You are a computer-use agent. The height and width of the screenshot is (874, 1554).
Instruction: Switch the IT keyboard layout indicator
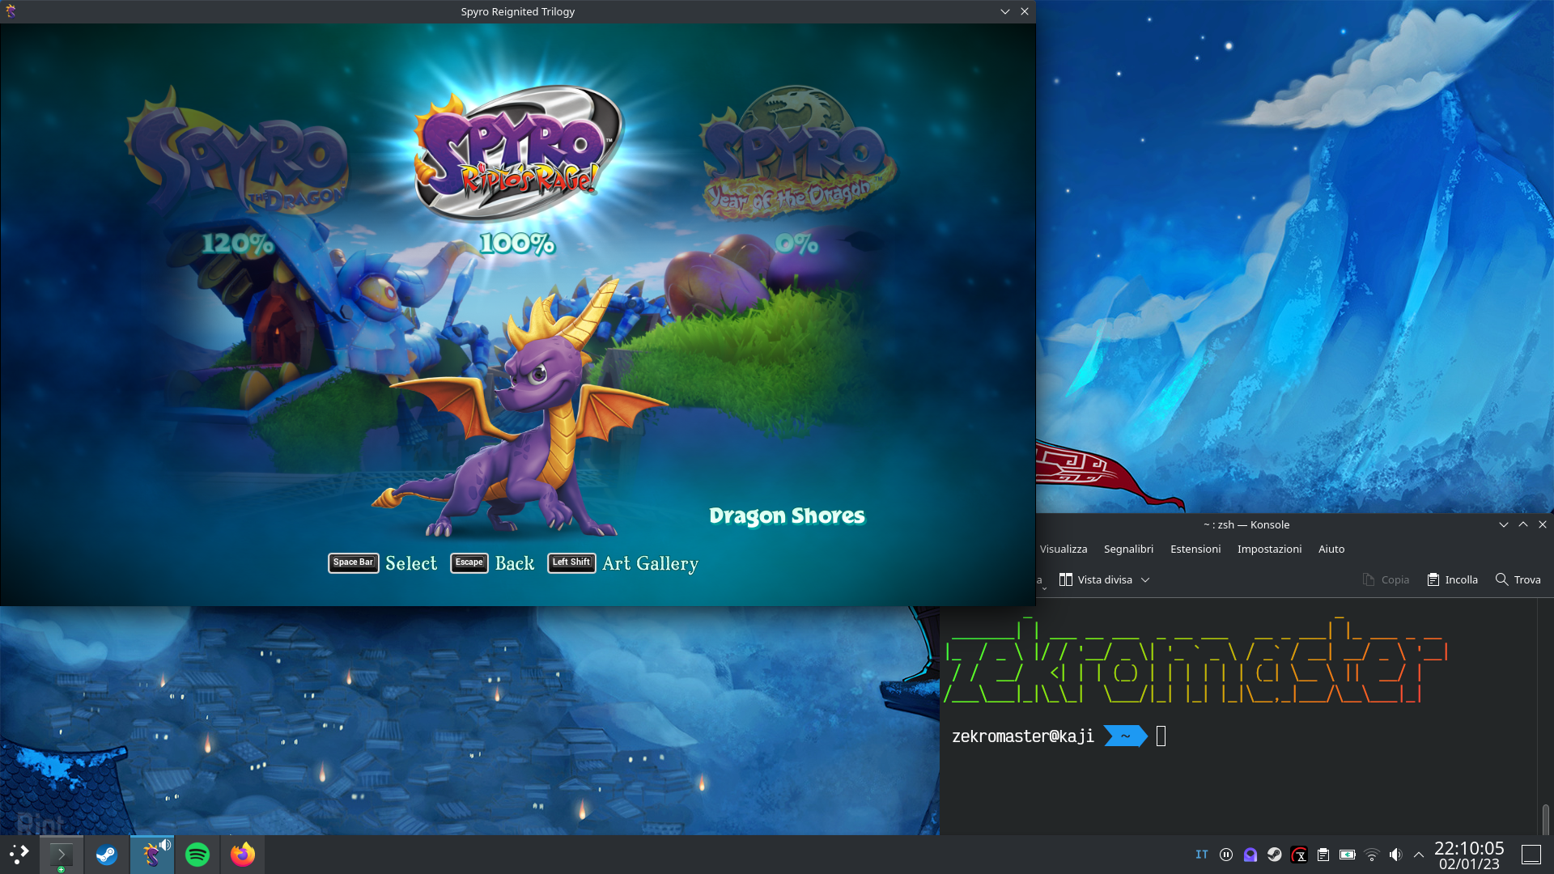[x=1202, y=855]
